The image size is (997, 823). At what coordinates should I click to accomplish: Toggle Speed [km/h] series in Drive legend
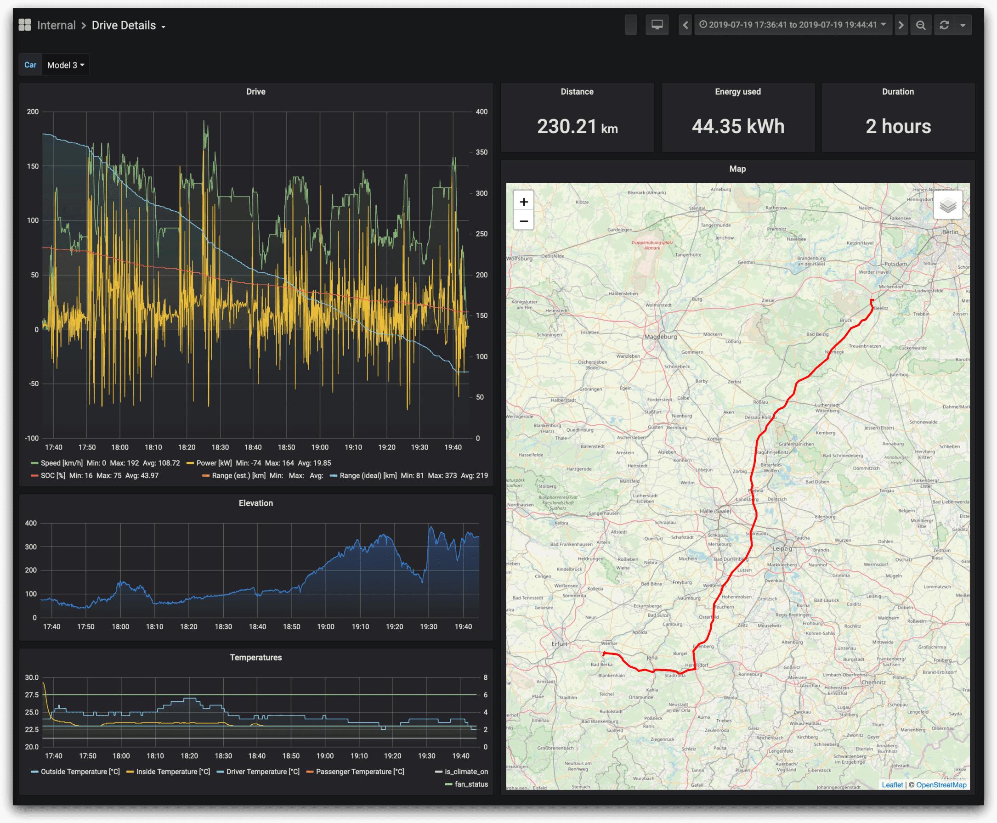point(61,463)
